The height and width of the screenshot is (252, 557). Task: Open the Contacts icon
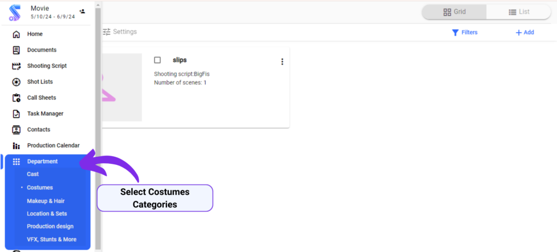[16, 130]
